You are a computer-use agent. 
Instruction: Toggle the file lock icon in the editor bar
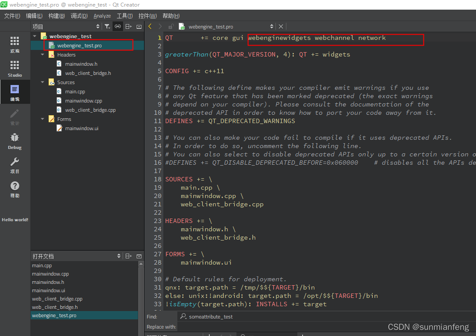tap(170, 26)
